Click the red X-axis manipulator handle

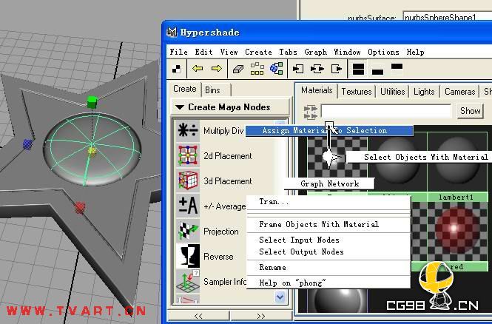click(80, 207)
